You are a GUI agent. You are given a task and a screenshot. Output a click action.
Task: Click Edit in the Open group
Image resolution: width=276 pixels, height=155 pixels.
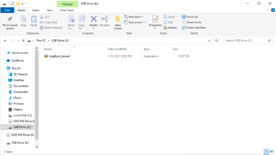(x=168, y=22)
